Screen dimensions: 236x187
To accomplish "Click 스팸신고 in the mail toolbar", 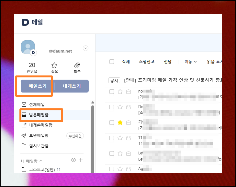I will [x=147, y=62].
